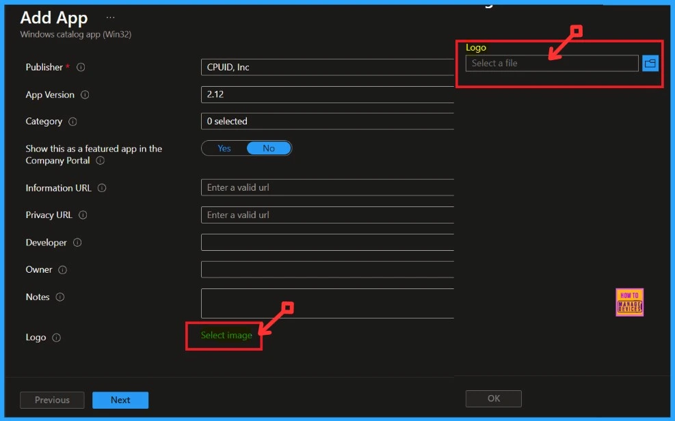Click the Owner info icon

[63, 270]
